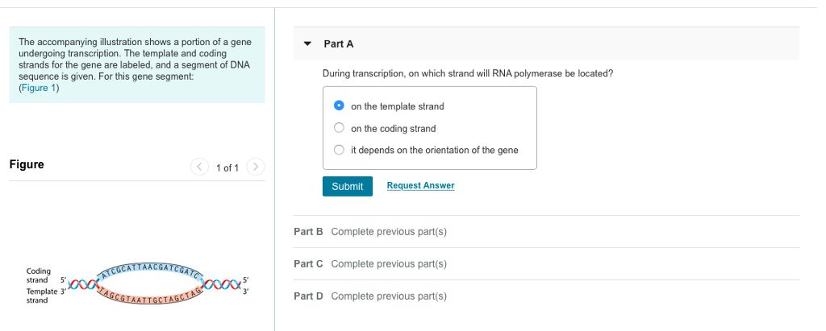Follow the (Figure 1) link
Image resolution: width=826 pixels, height=331 pixels.
click(x=39, y=89)
